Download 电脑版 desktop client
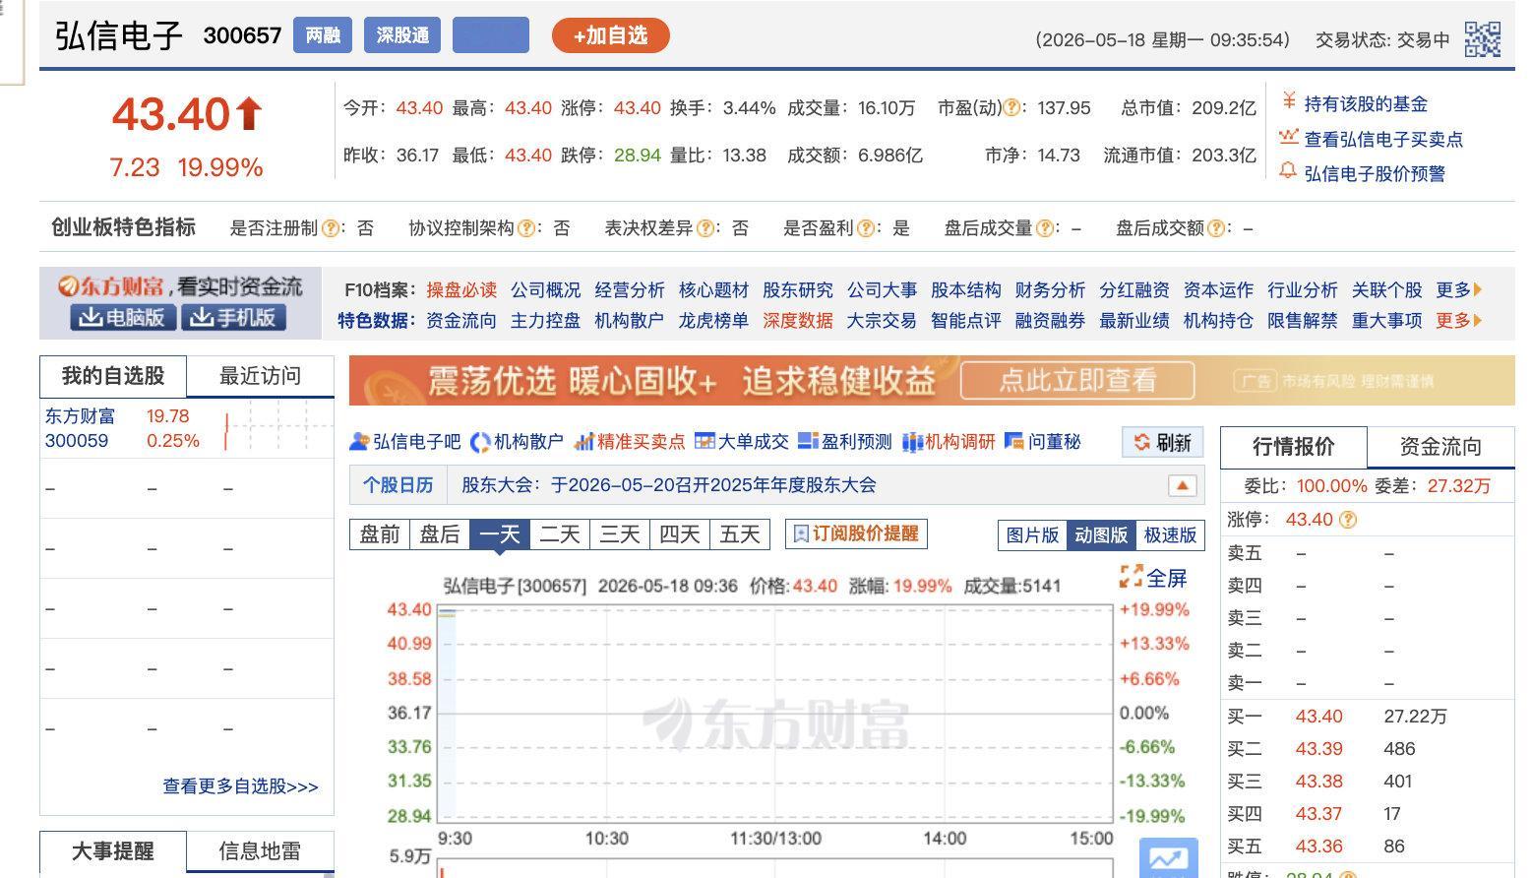 pos(123,318)
